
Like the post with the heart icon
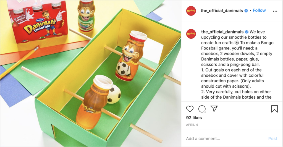(190, 109)
